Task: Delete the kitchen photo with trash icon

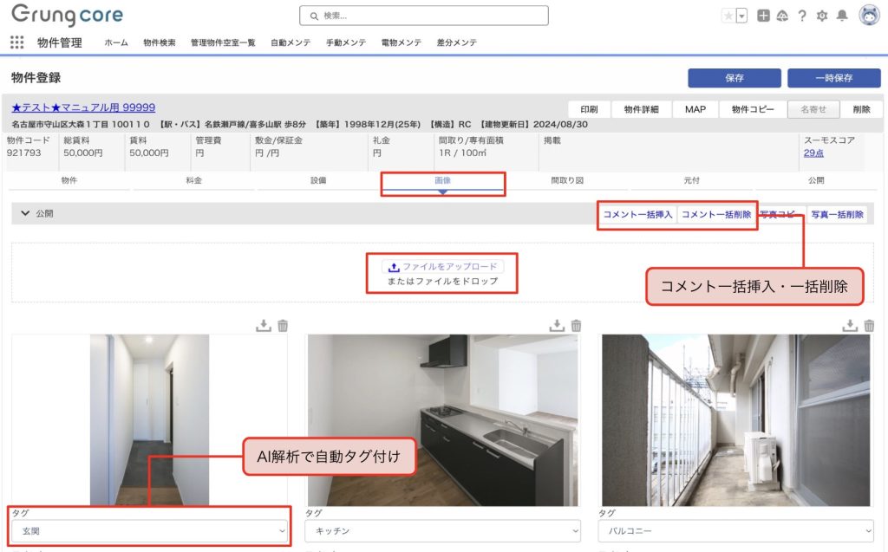Action: [577, 326]
